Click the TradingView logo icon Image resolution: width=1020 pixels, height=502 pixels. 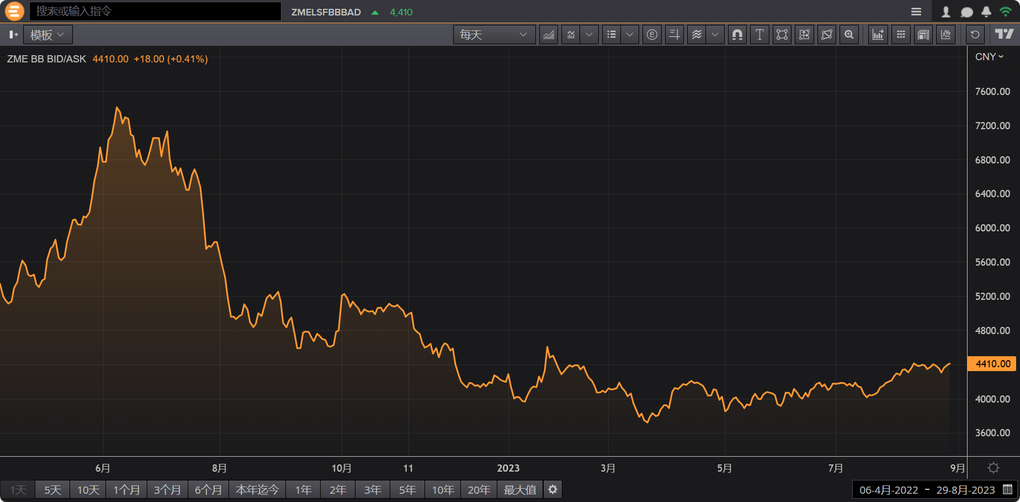[x=1004, y=35]
